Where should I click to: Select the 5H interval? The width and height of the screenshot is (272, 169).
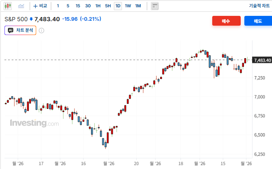108,6
